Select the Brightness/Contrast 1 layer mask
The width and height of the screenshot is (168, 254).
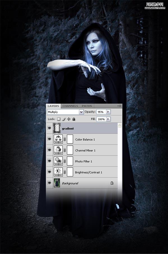(x=70, y=172)
